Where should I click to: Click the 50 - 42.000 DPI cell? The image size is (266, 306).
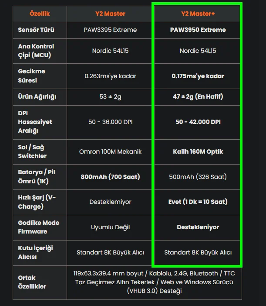198,122
